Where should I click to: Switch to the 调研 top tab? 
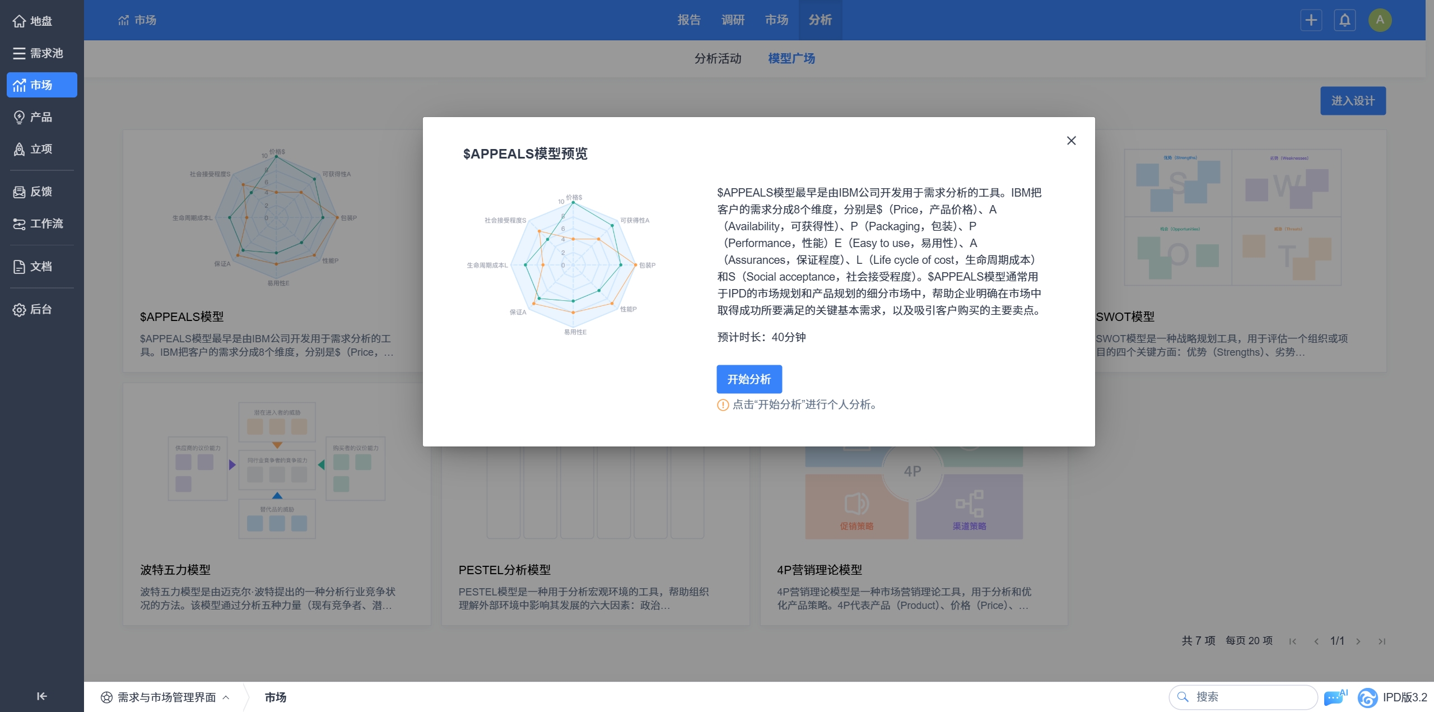(x=733, y=20)
